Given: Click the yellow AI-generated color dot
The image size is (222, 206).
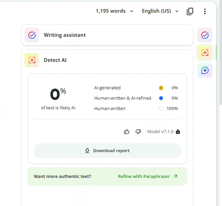Looking at the screenshot, I should pos(161,88).
